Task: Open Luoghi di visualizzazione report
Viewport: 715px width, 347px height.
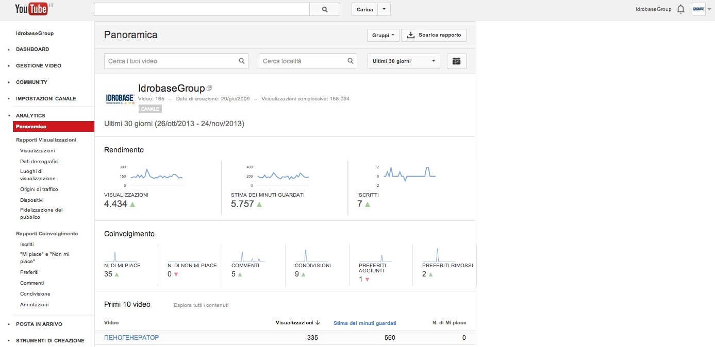Action: click(38, 175)
